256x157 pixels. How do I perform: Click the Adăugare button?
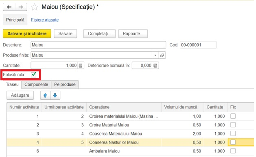(20, 95)
